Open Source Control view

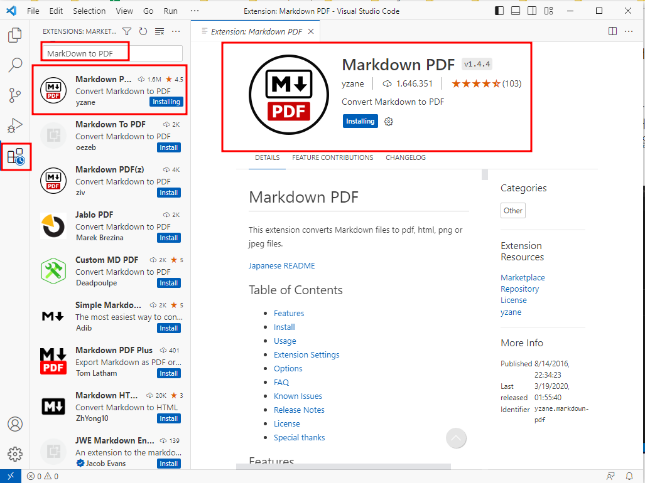coord(15,95)
